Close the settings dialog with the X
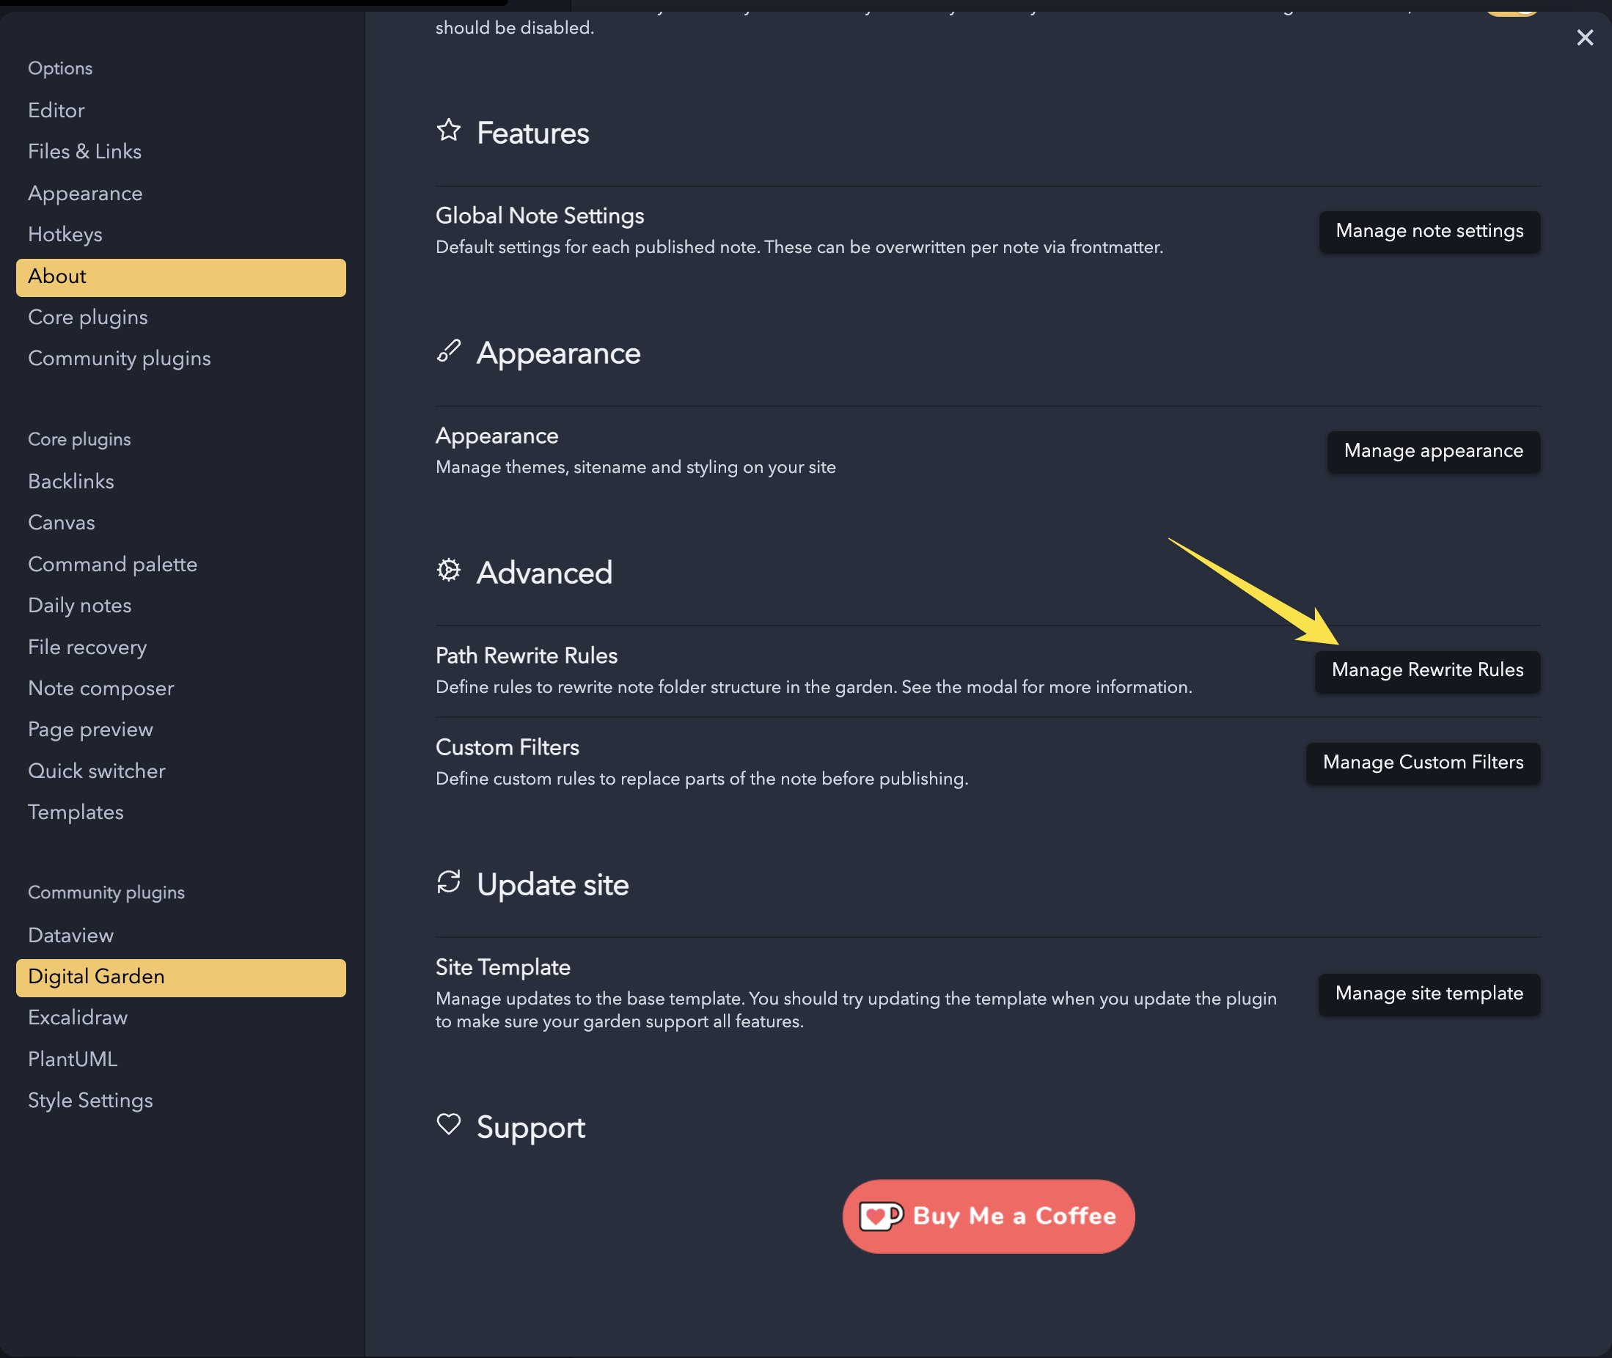1612x1358 pixels. point(1584,37)
